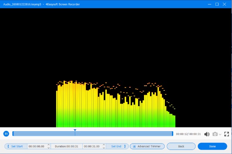Click the Set Start button
The height and width of the screenshot is (154, 232).
pos(16,146)
